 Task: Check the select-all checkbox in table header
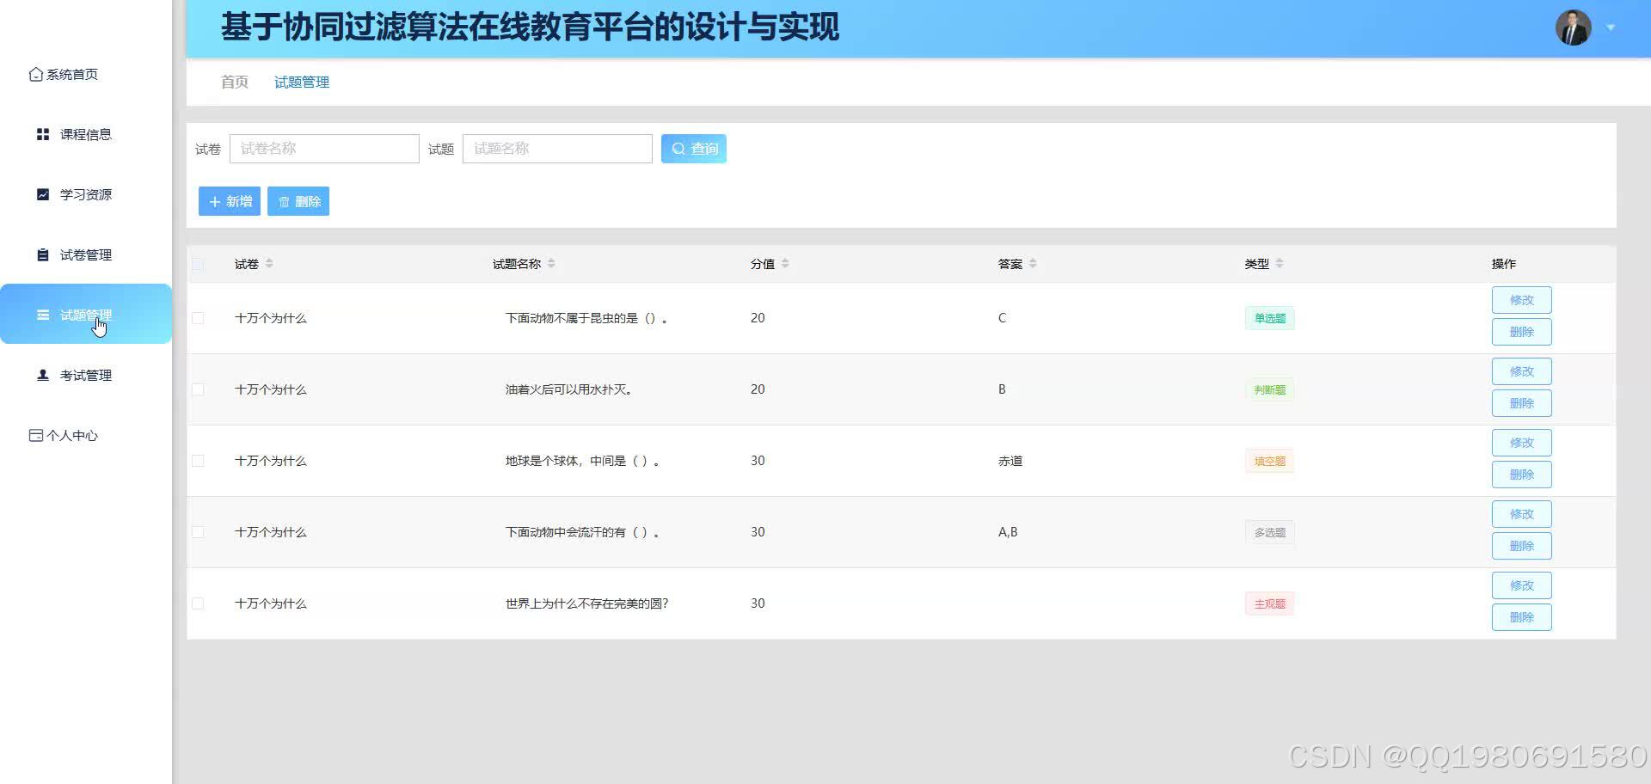[x=199, y=264]
